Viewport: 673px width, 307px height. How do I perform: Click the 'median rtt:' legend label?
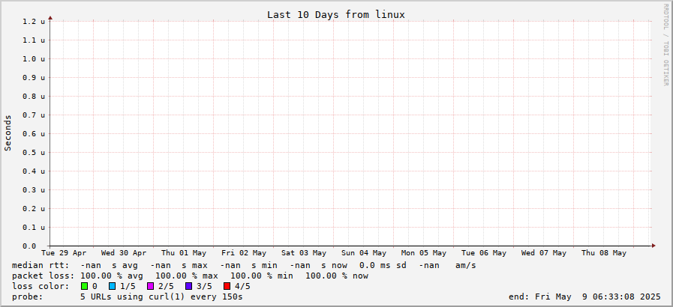41,266
